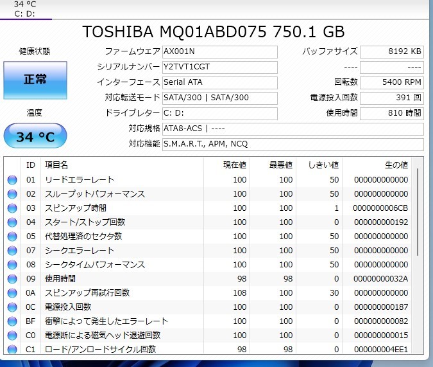Viewport: 433px width, 367px height.
Task: Click status circle for ID 07 row
Action: coord(12,251)
